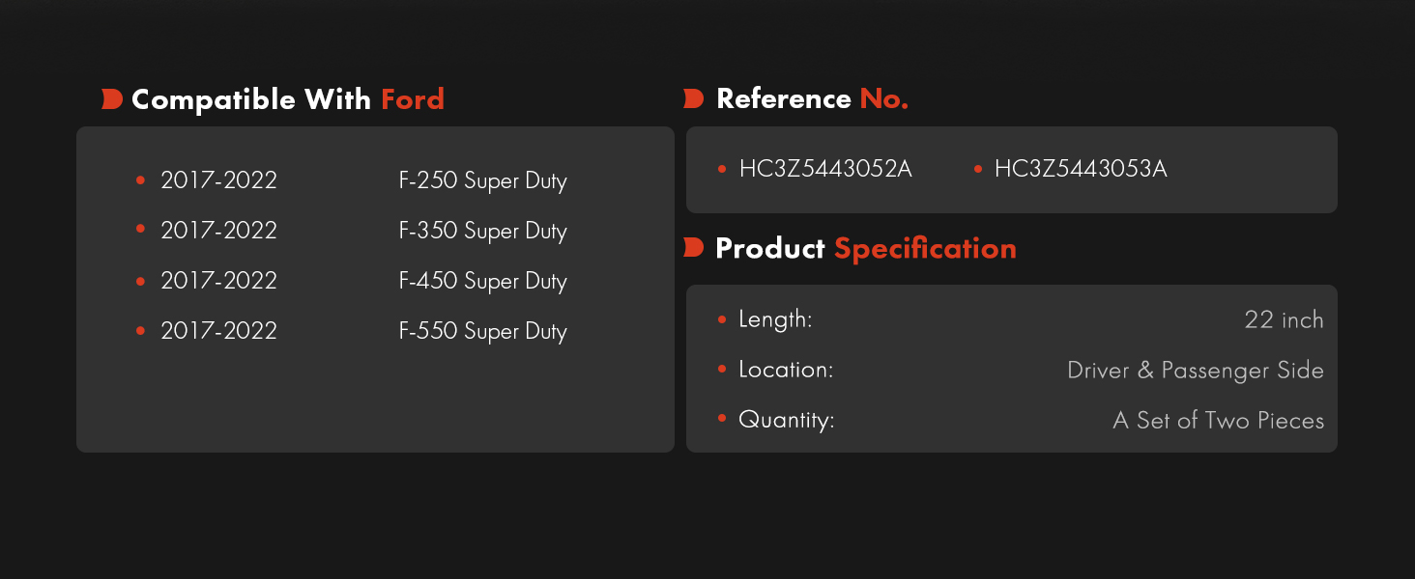
Task: Click the red D icon beside Compatible With
Action: 112,99
